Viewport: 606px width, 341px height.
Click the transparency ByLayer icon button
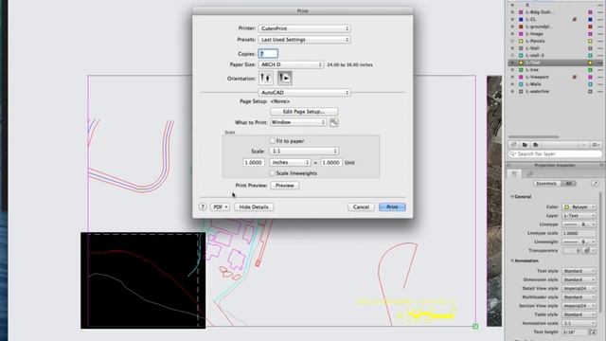[x=589, y=250]
